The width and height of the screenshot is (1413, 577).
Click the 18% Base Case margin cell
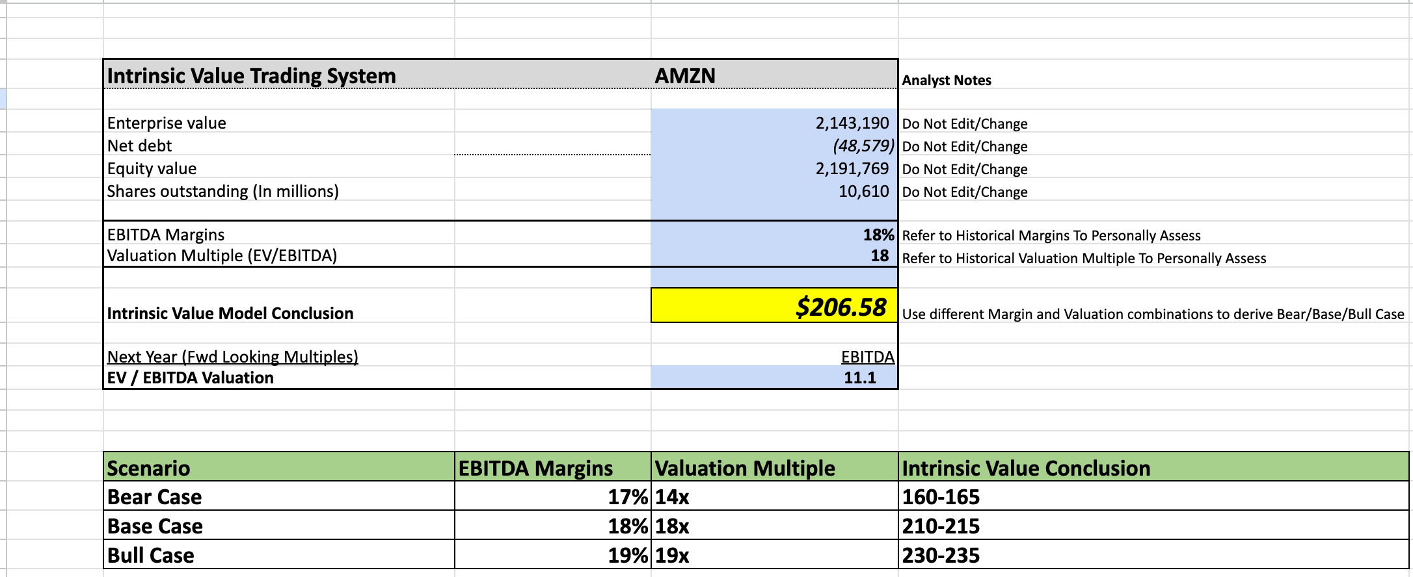tap(553, 526)
